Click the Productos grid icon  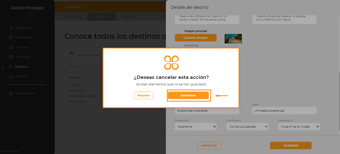point(11,57)
